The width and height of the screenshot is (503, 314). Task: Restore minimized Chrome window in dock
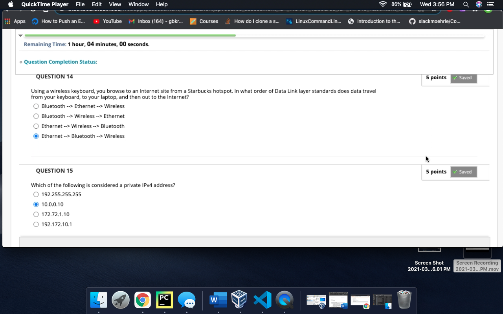(x=360, y=301)
